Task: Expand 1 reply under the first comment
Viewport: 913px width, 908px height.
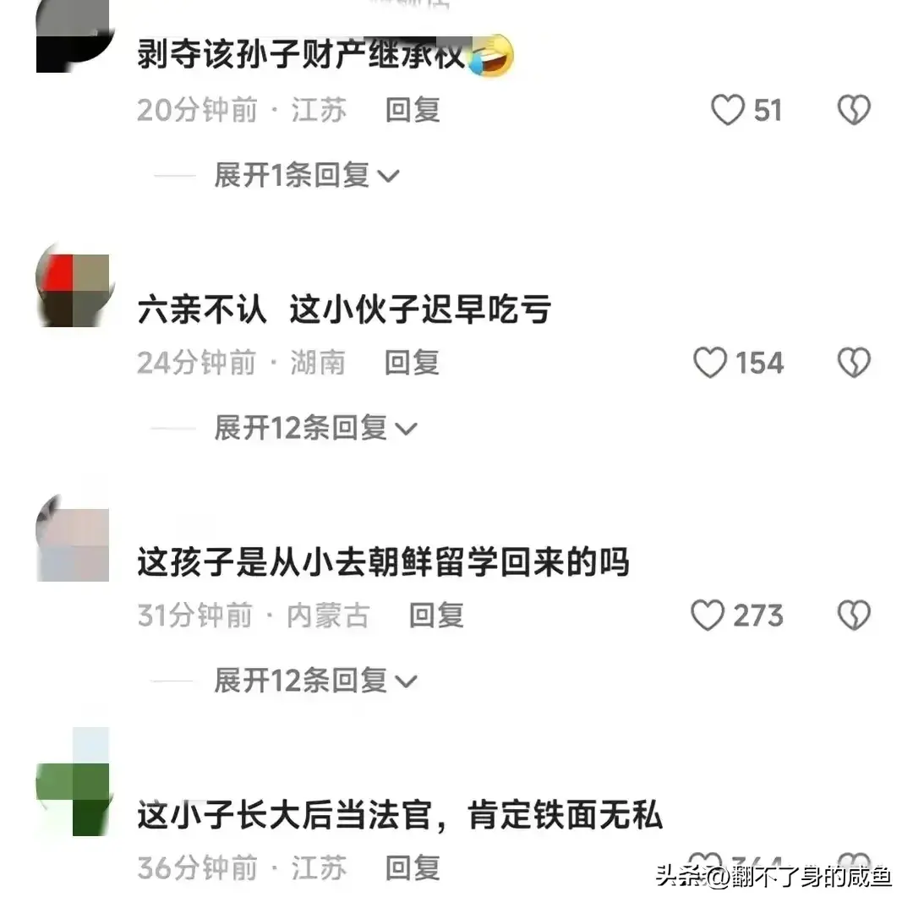Action: pyautogui.click(x=306, y=175)
